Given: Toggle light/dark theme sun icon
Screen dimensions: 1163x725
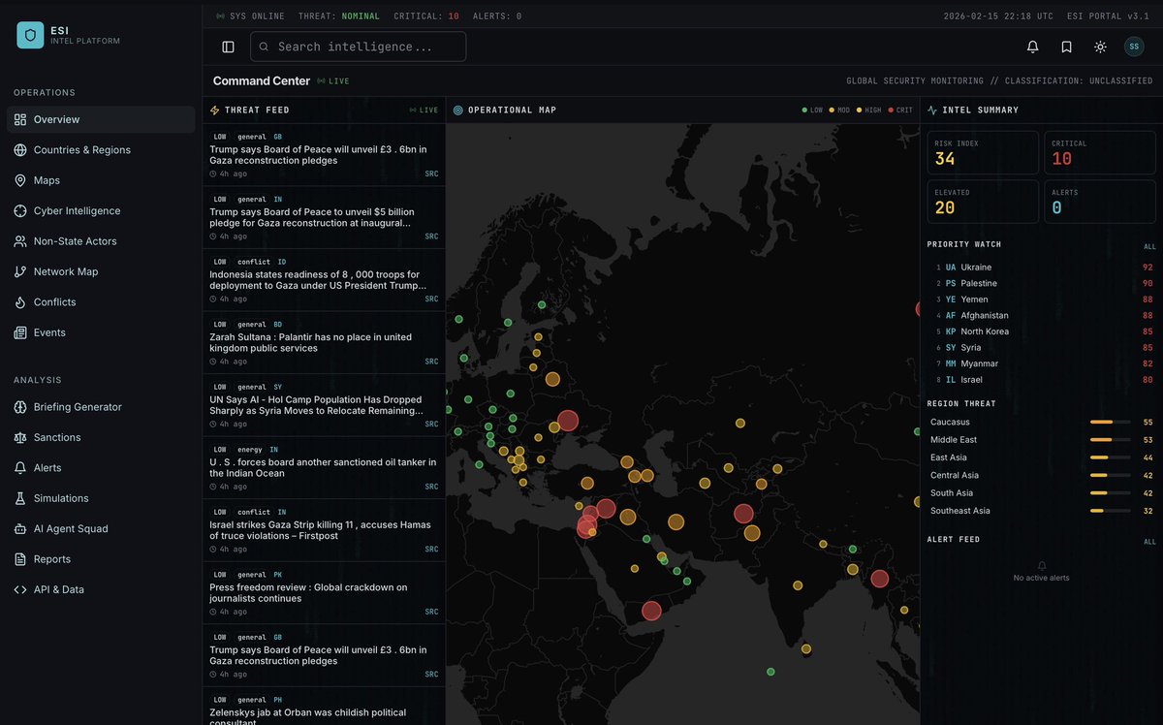Looking at the screenshot, I should click(1100, 47).
